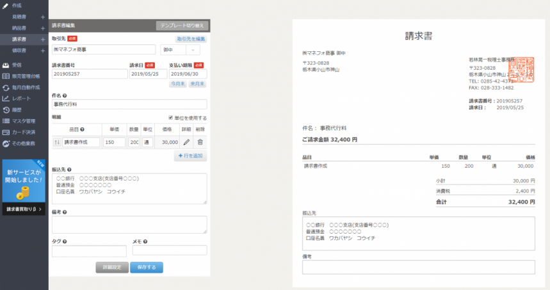Viewport: 550px width, 290px height.
Task: Click help icon next to 件名
Action: (65, 95)
